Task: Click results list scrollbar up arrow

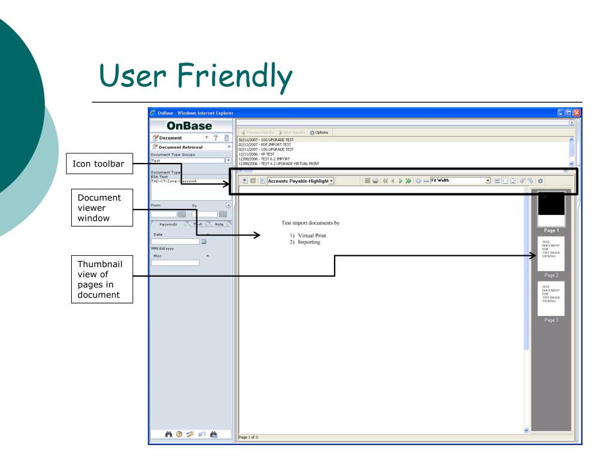Action: 571,140
